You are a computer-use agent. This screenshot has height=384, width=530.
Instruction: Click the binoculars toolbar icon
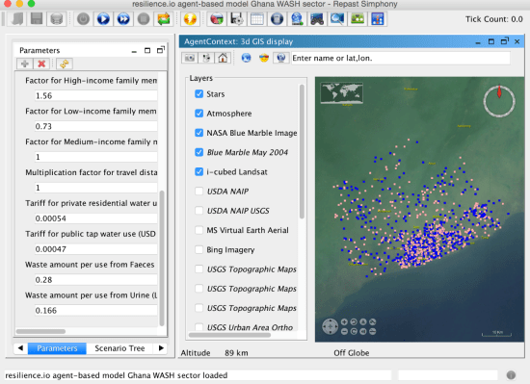[317, 19]
